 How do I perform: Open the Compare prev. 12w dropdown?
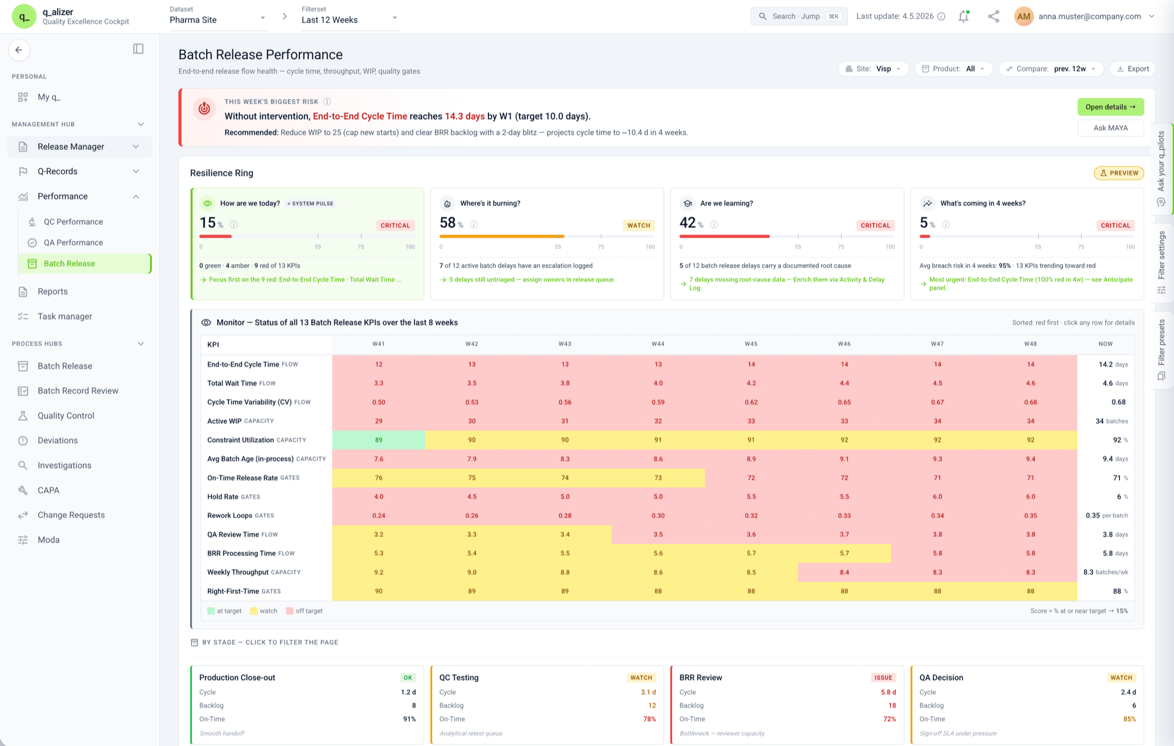[x=1051, y=69]
